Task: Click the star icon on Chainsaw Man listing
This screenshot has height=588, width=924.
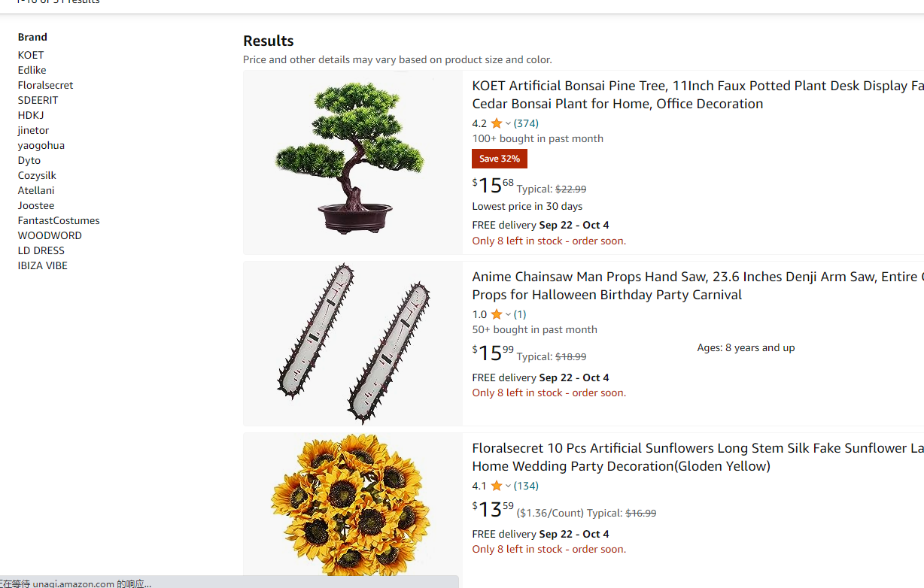Action: [x=496, y=314]
